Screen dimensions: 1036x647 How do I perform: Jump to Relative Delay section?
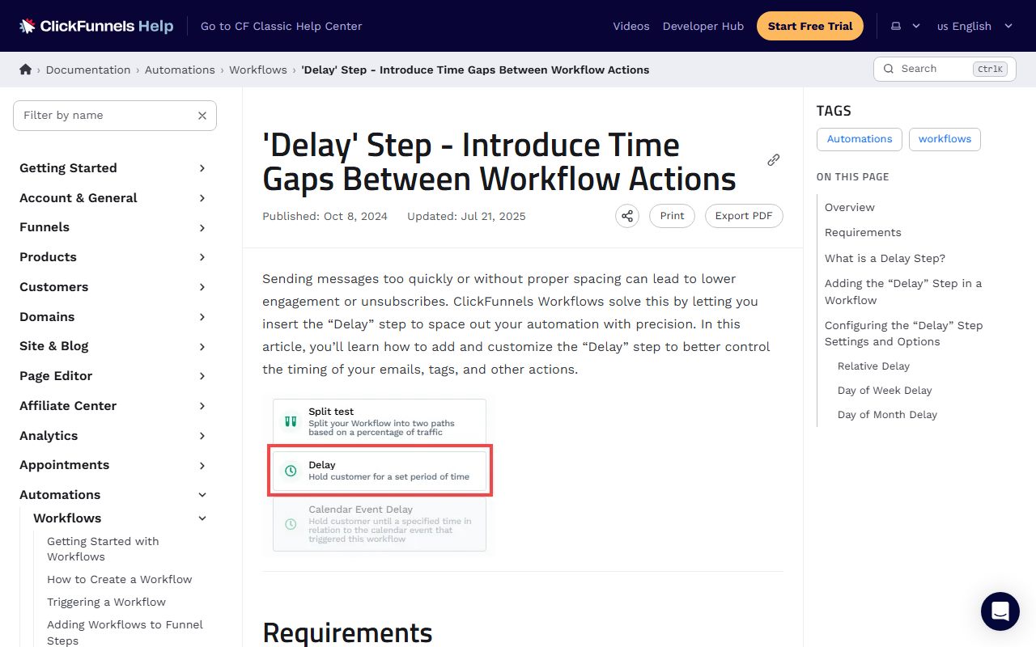click(x=873, y=366)
